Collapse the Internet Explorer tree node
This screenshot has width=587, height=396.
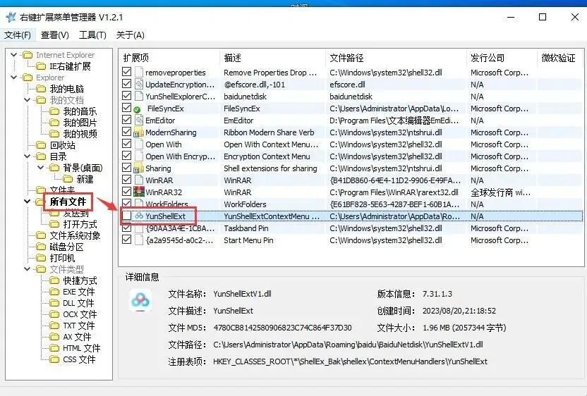click(x=14, y=55)
